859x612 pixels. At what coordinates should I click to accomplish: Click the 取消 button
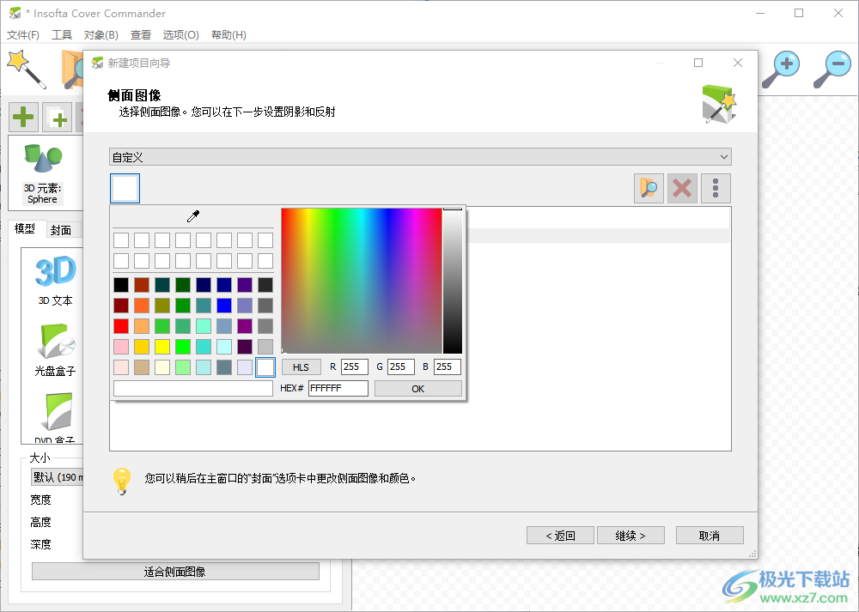coord(710,536)
